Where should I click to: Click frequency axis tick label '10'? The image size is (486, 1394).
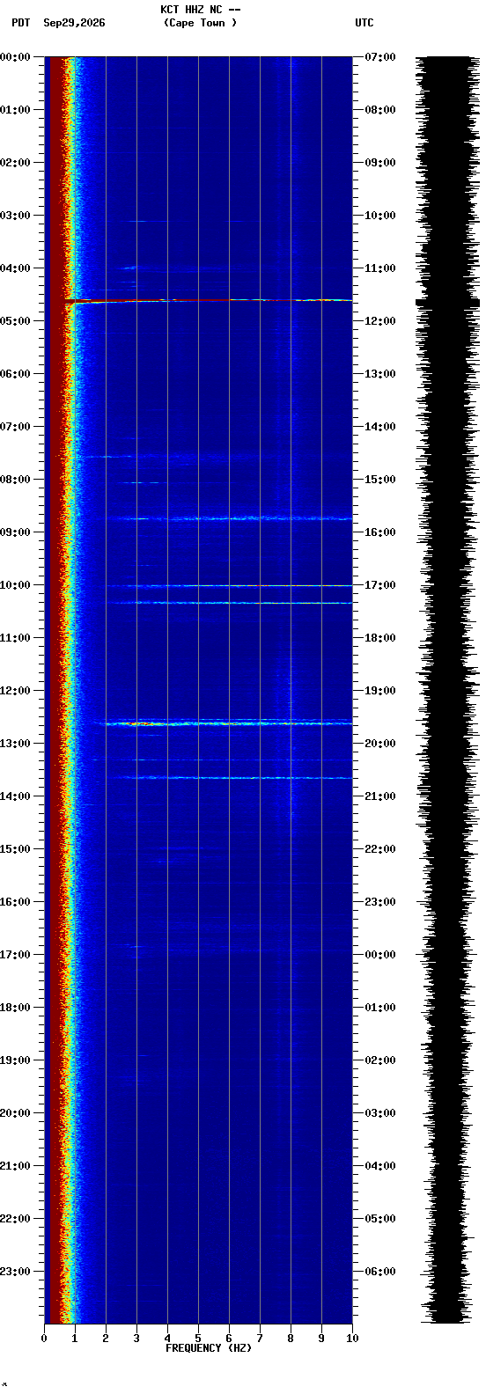pos(352,1339)
